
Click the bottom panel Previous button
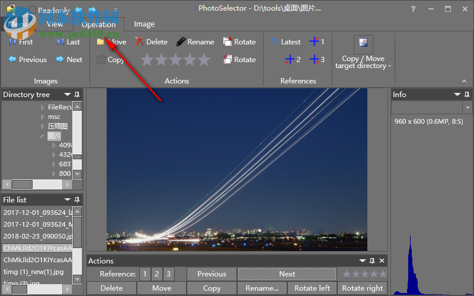[212, 274]
